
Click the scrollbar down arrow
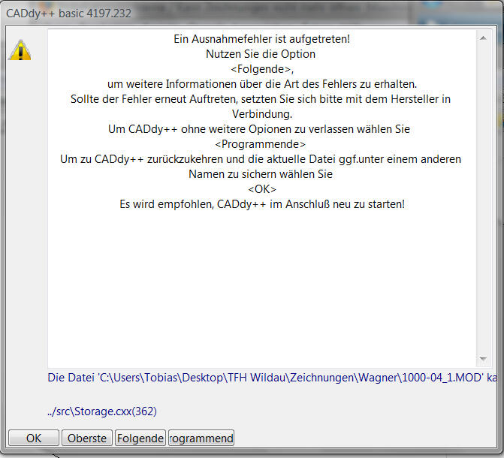[x=483, y=359]
